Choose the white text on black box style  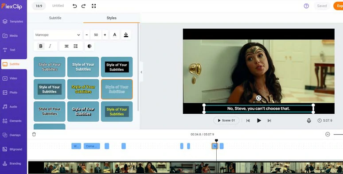point(117,67)
